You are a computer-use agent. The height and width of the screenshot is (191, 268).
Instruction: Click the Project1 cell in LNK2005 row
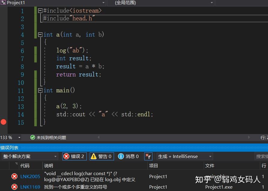pos(158,177)
